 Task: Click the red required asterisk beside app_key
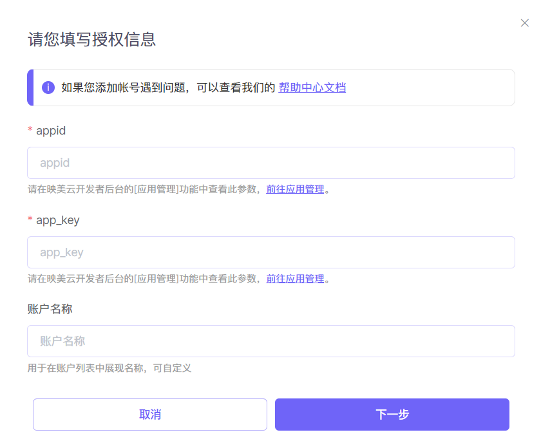(x=30, y=220)
